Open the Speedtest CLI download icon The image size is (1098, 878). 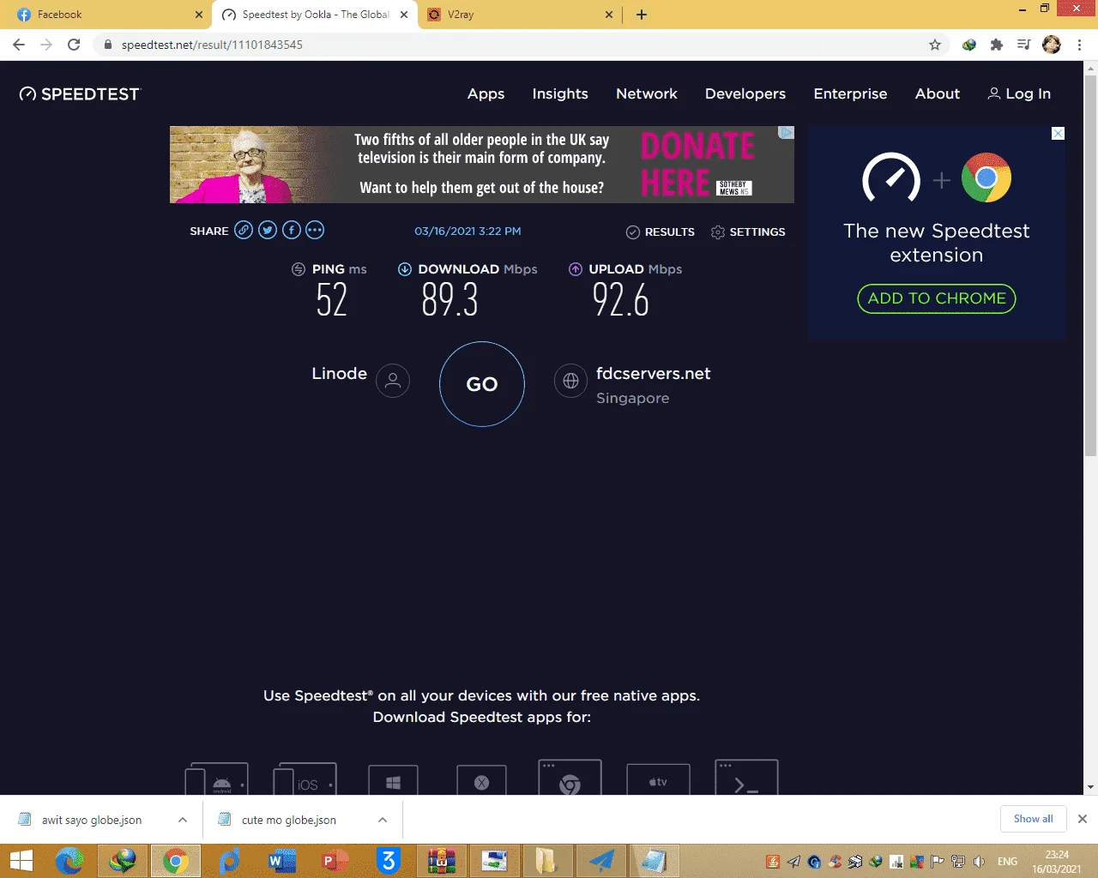click(746, 777)
